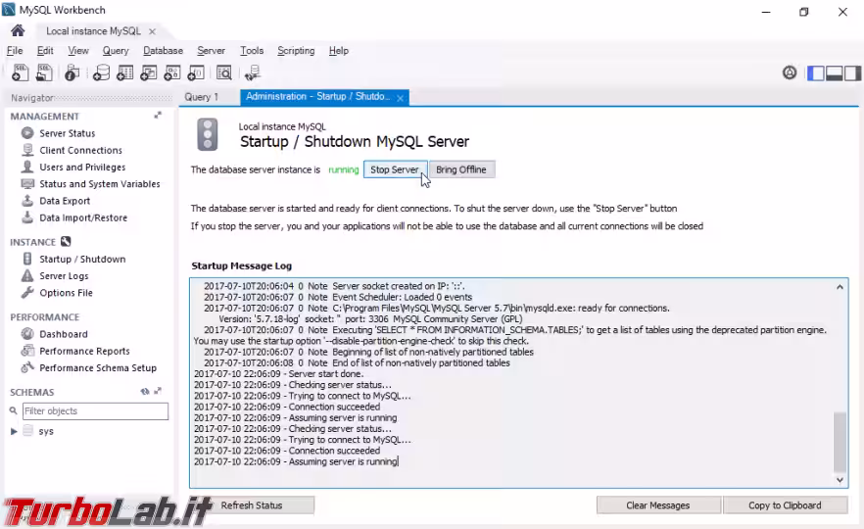Click the Instance manage icon
The height and width of the screenshot is (529, 864).
[66, 241]
